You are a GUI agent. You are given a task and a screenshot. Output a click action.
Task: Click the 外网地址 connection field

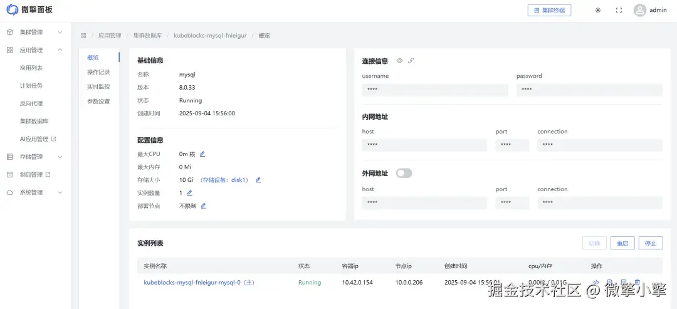600,203
